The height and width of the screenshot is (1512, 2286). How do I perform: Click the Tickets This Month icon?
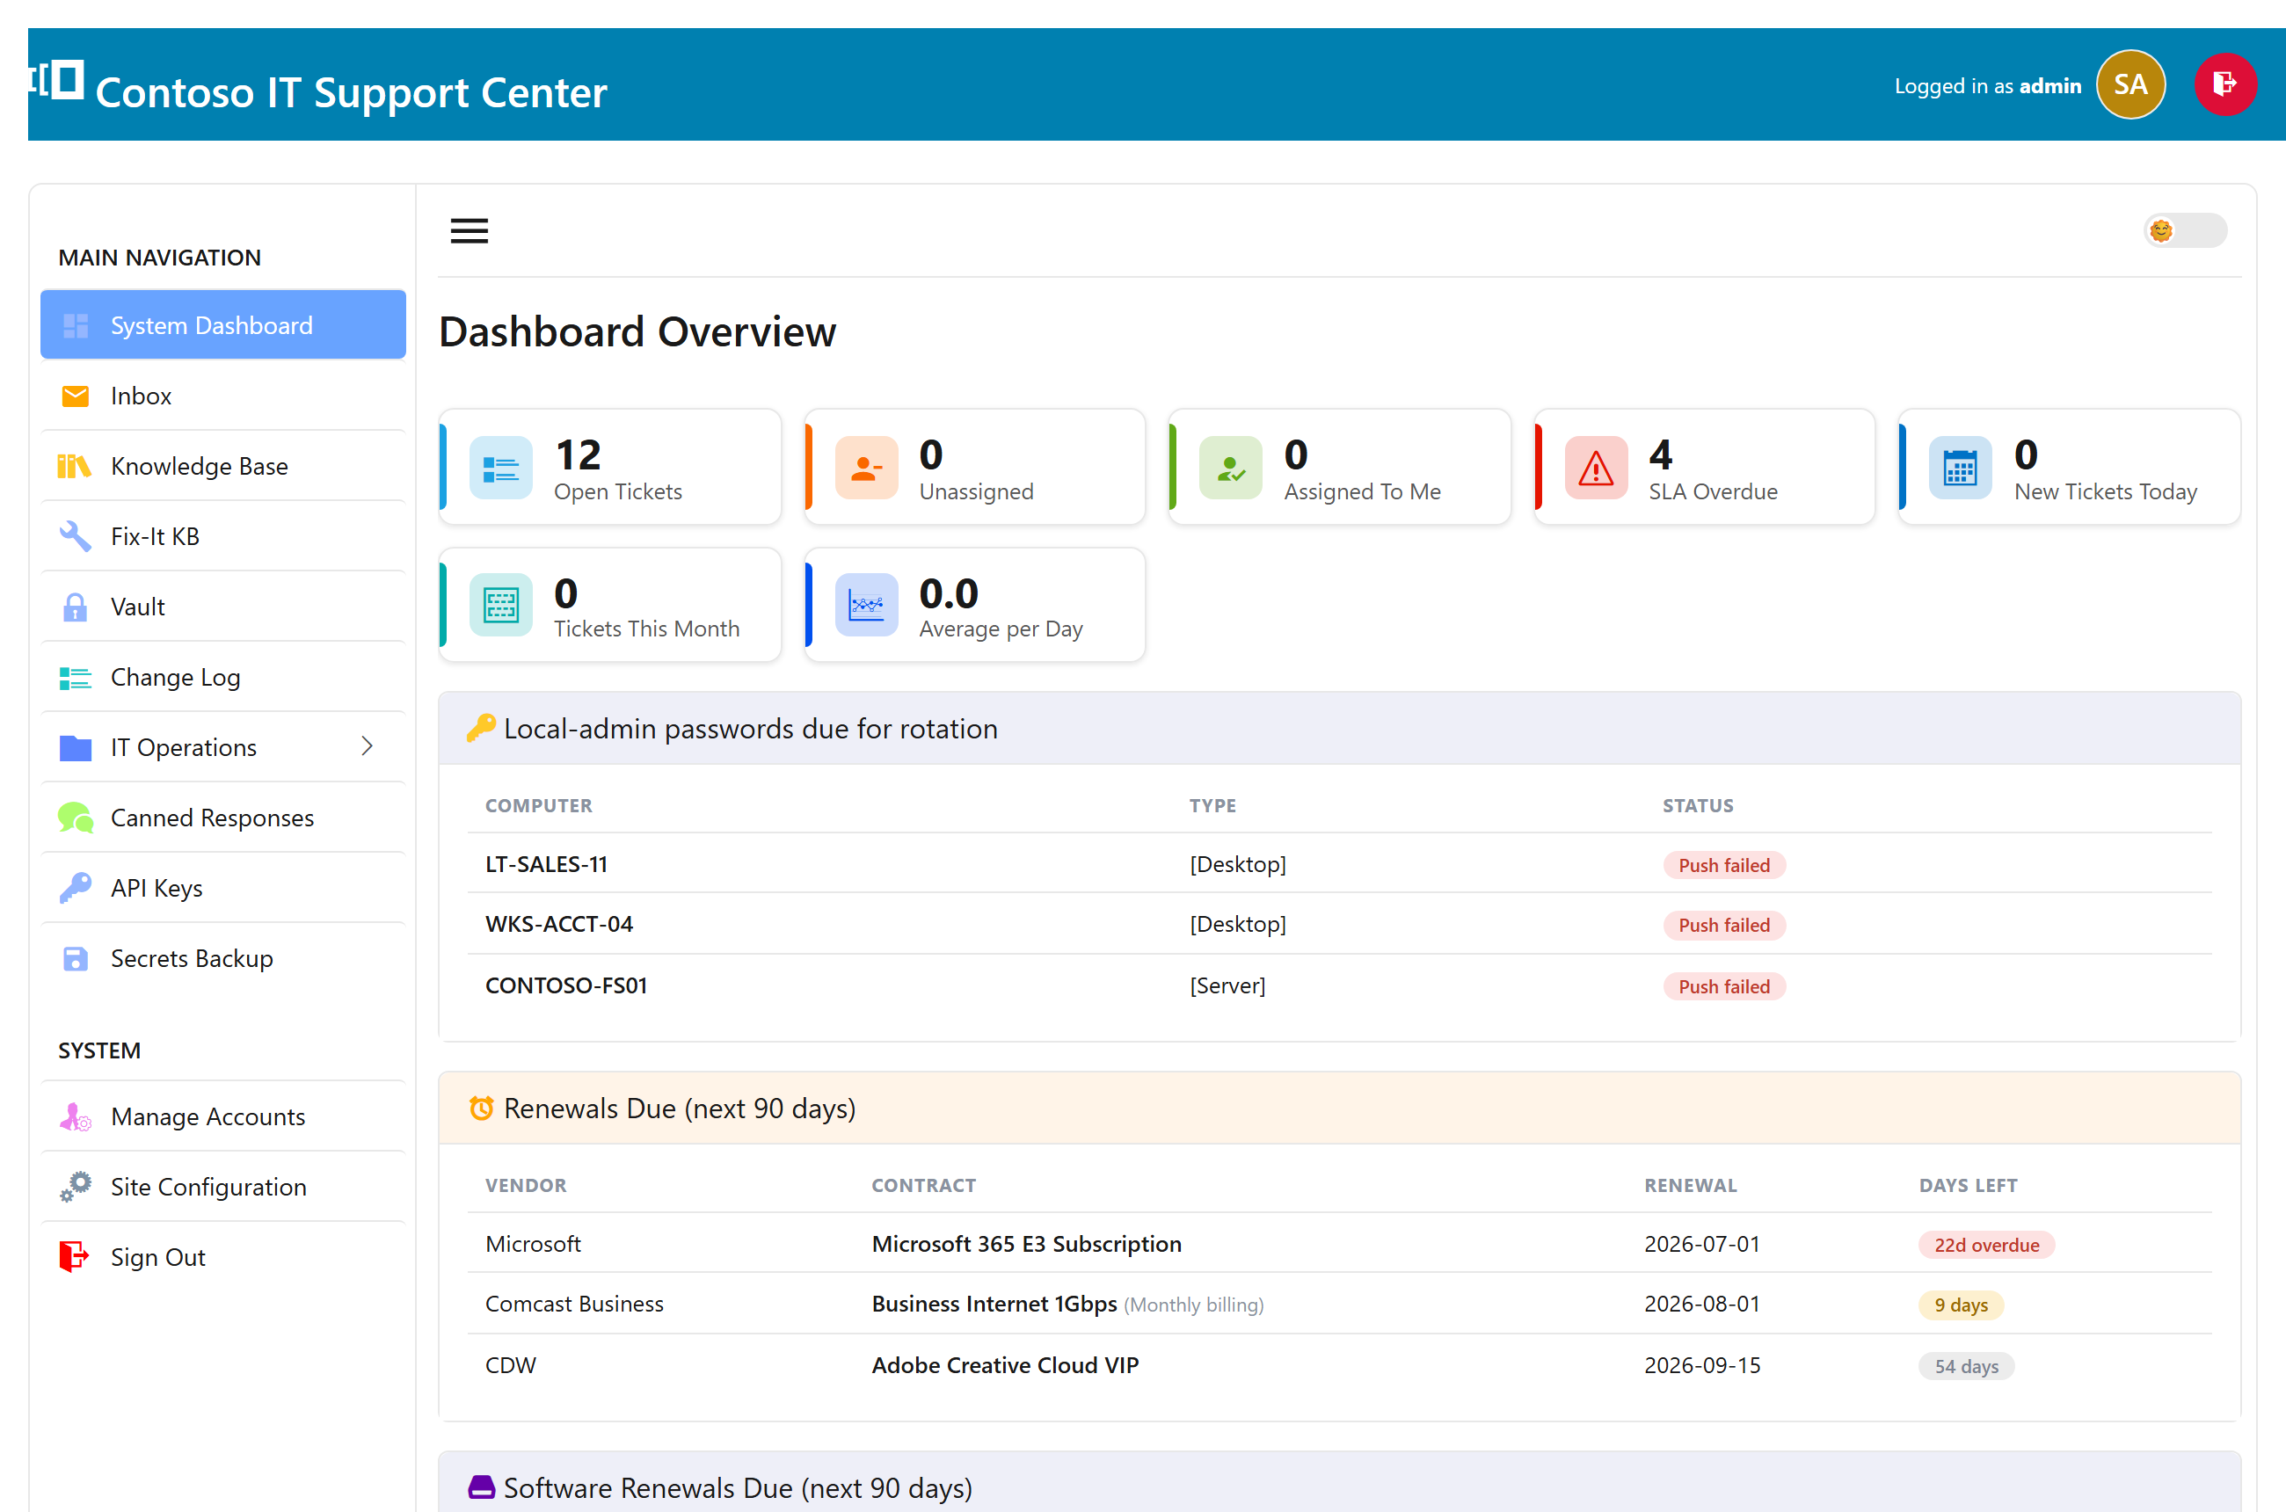(500, 606)
